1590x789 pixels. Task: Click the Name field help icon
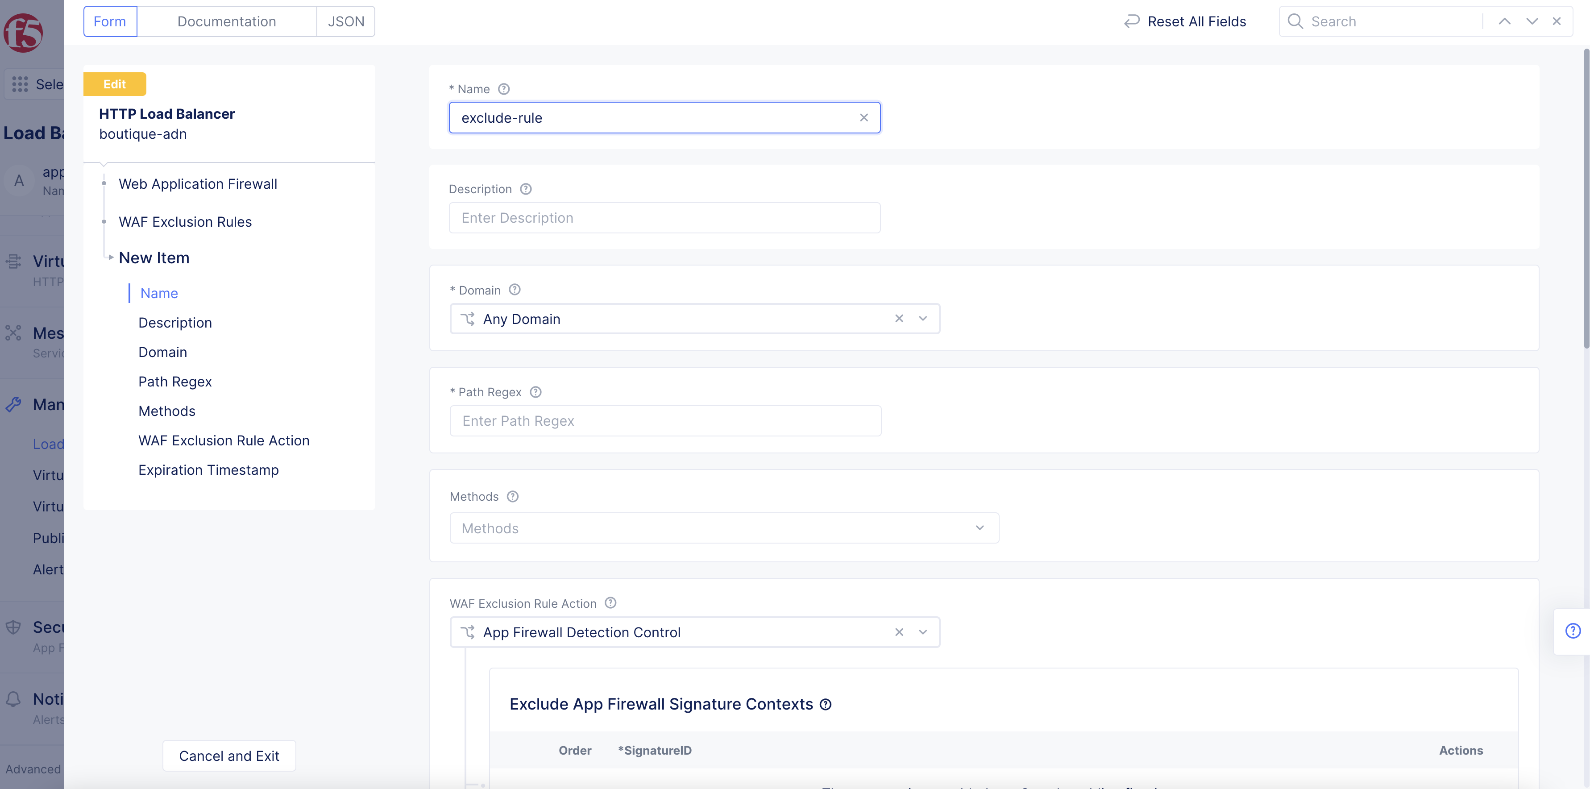504,89
